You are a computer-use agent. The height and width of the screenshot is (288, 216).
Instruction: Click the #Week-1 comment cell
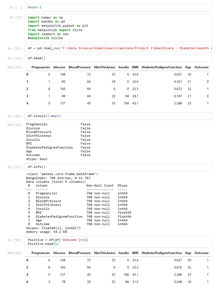click(118, 8)
